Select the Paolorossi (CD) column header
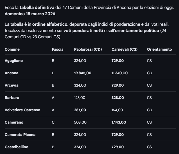This screenshot has height=154, width=179. coord(88,49)
